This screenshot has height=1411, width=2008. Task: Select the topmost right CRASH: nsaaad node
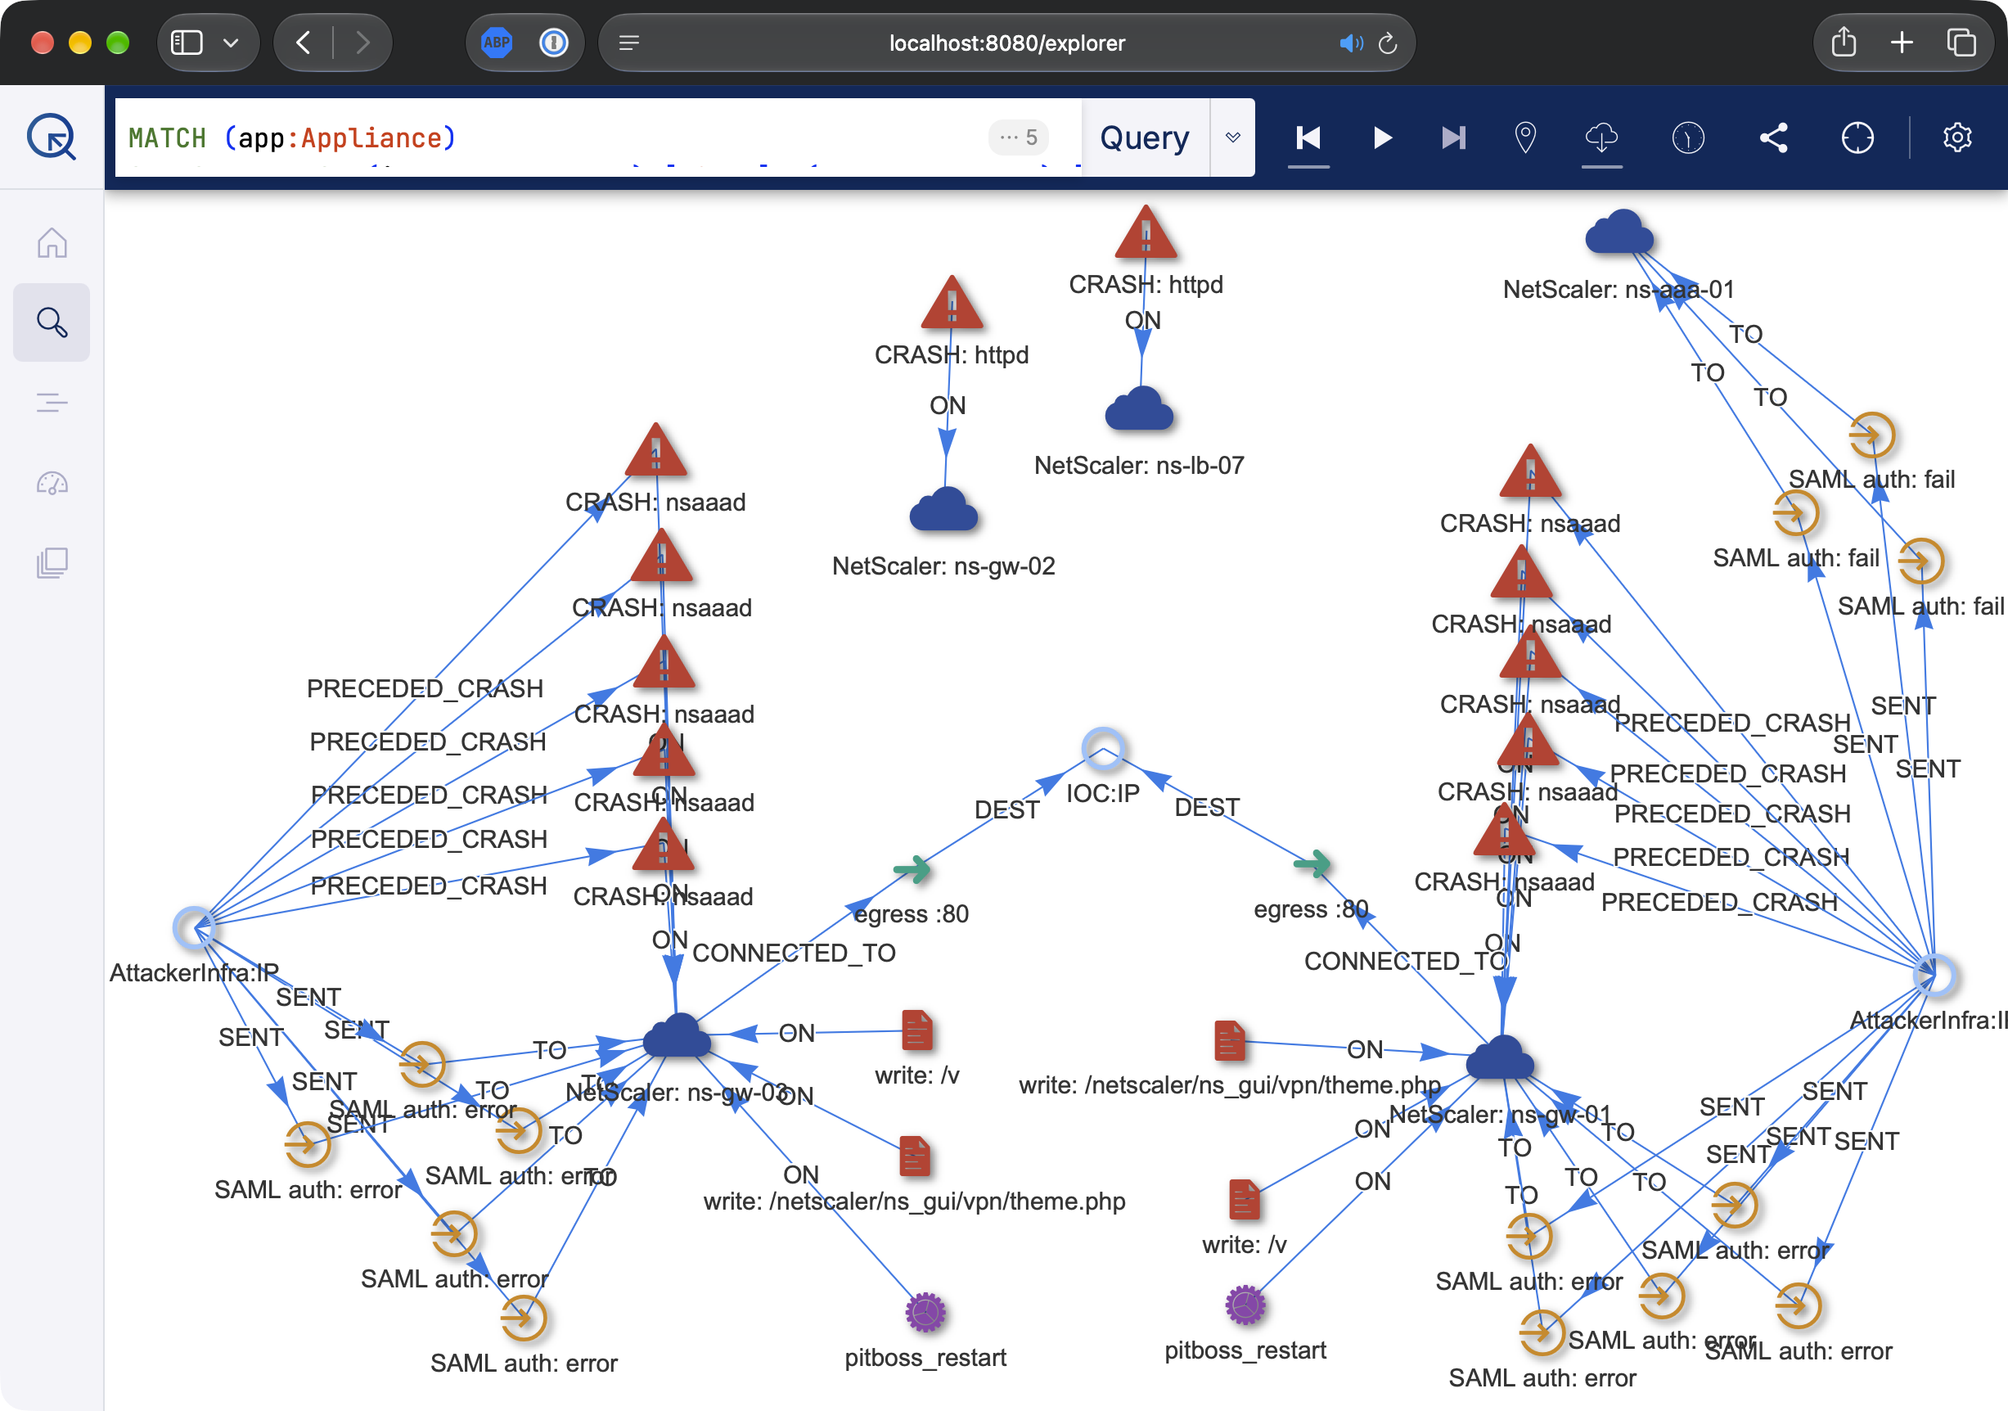coord(1530,472)
